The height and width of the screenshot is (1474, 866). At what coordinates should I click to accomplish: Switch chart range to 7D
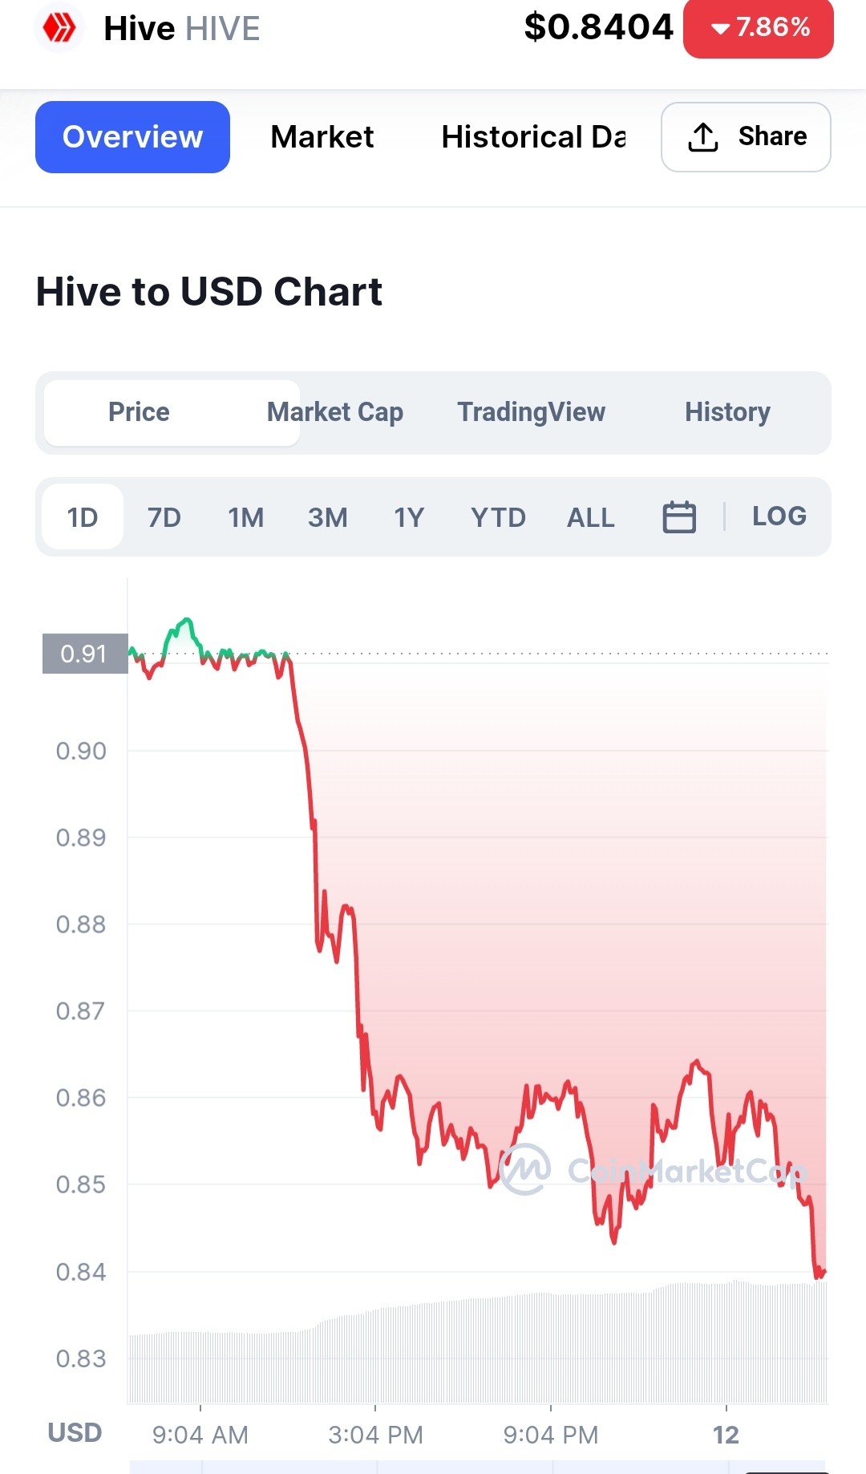click(164, 517)
